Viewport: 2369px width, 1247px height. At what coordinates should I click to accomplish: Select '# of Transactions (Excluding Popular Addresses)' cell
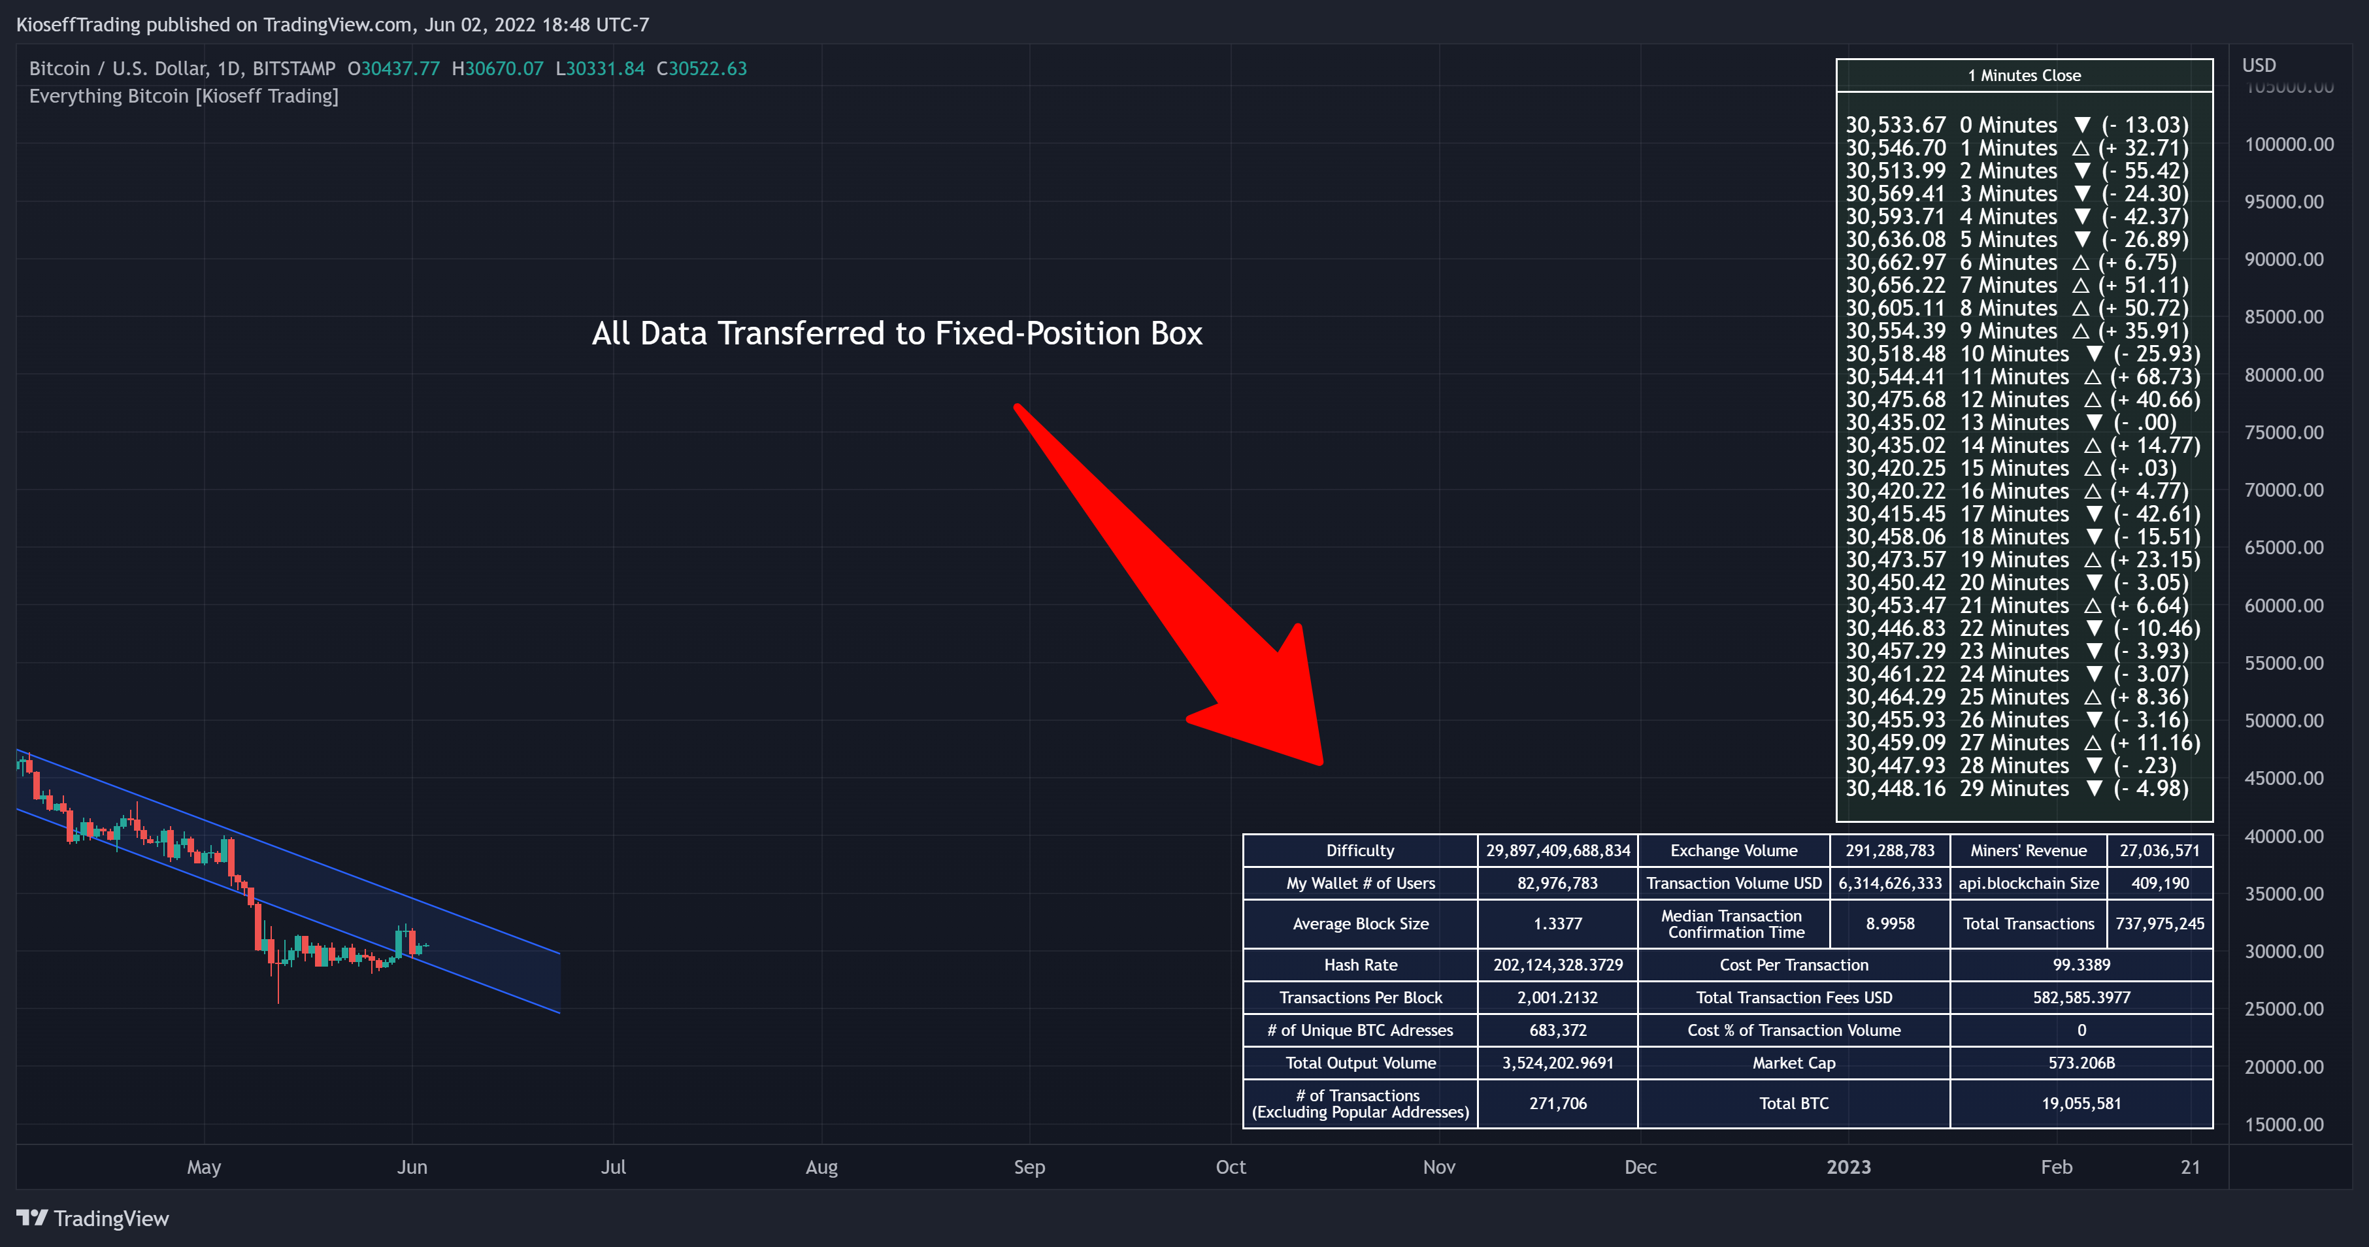coord(1360,1103)
